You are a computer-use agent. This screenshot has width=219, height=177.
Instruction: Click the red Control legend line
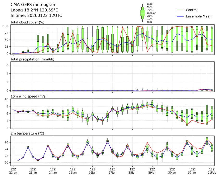pos(180,10)
